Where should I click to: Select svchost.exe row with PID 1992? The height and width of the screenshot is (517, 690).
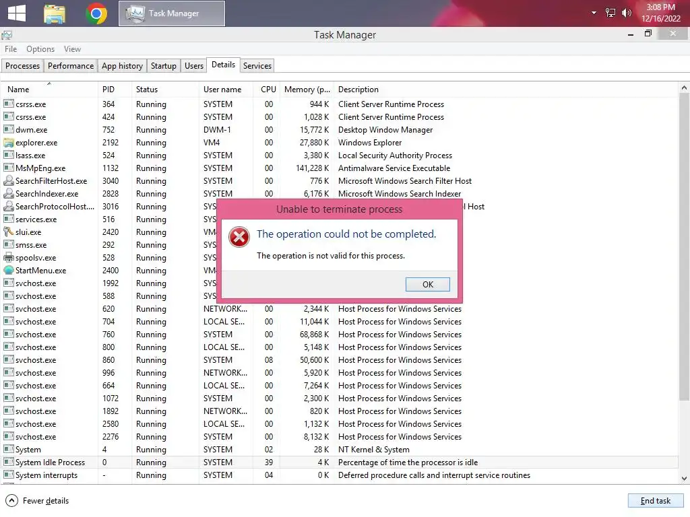tap(109, 283)
